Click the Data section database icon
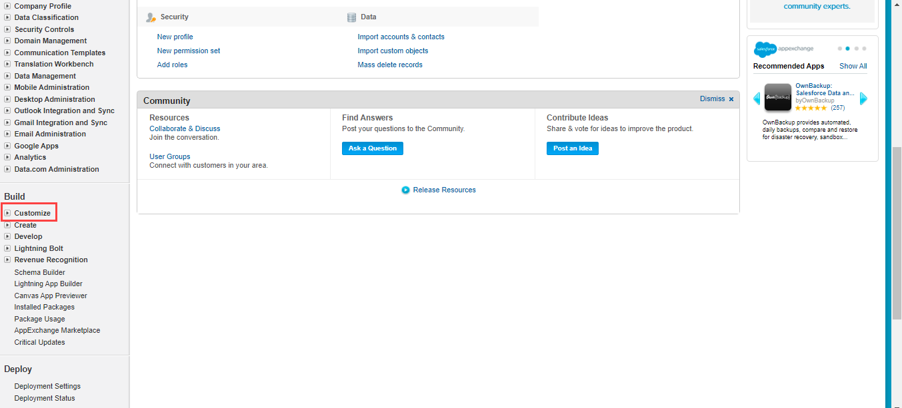This screenshot has height=408, width=902. pos(351,17)
